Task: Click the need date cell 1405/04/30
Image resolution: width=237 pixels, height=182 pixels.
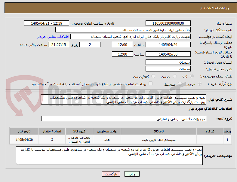Action: pyautogui.click(x=24, y=140)
